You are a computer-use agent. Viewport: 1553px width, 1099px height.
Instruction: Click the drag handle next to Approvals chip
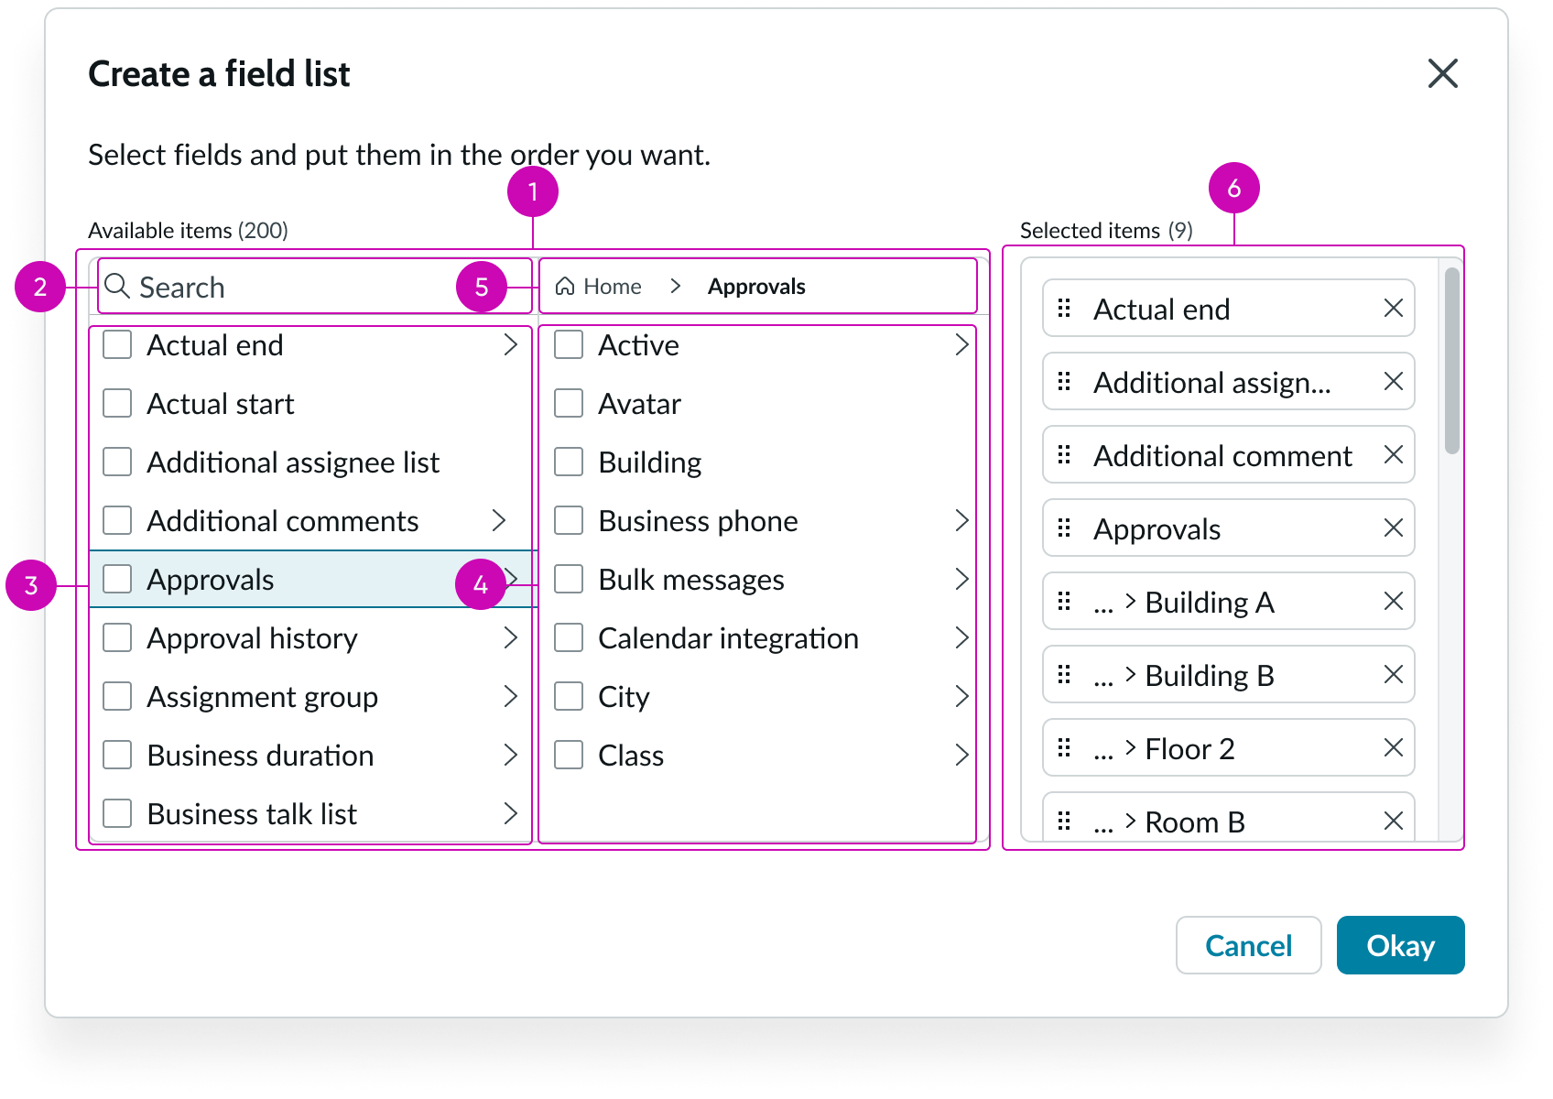point(1064,528)
